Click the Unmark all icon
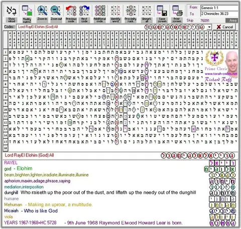The width and height of the screenshot is (241, 229). 147,11
